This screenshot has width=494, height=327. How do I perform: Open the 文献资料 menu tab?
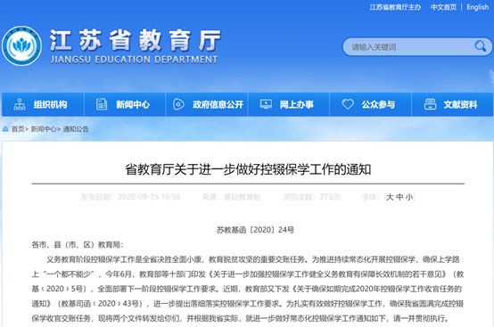452,104
